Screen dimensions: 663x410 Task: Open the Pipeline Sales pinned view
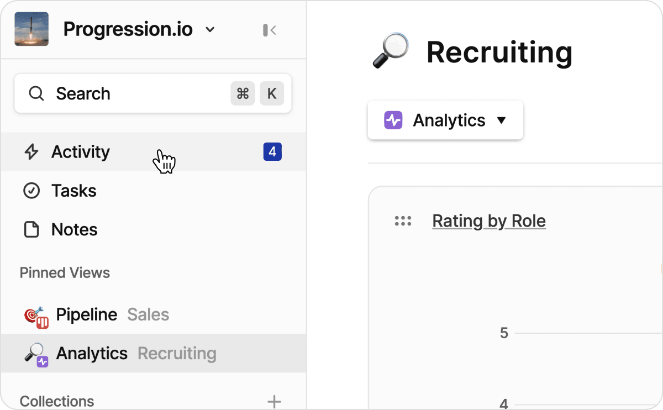point(153,314)
